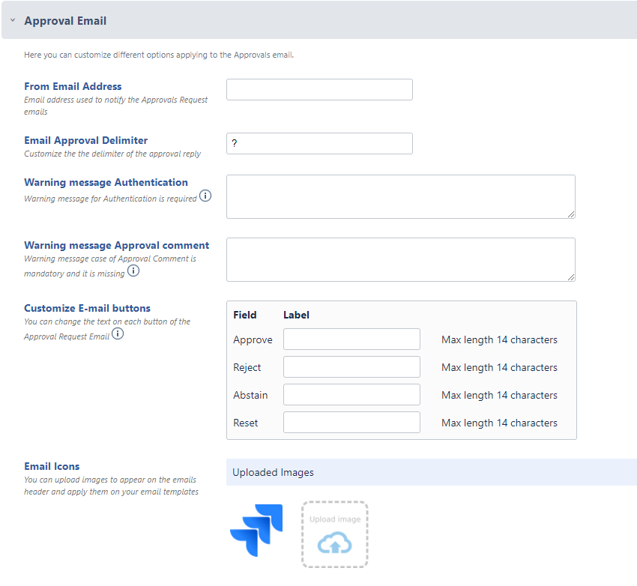
Task: Open info icon for Warning message Authentication
Action: (205, 196)
